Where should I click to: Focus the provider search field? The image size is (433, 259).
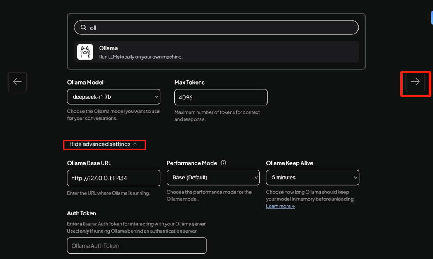click(x=216, y=27)
